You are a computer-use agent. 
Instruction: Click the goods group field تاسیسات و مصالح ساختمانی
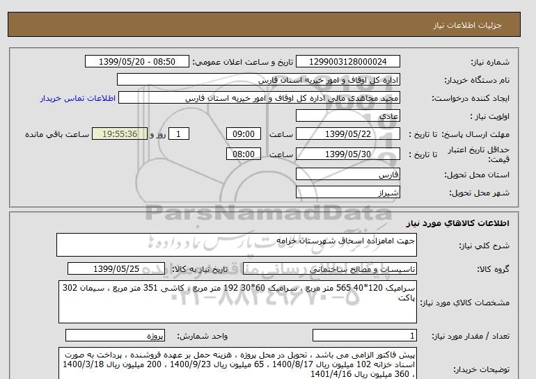pos(330,269)
